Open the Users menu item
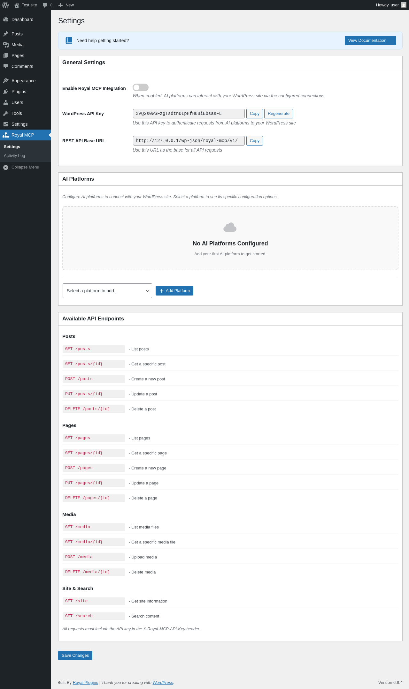 [x=26, y=102]
